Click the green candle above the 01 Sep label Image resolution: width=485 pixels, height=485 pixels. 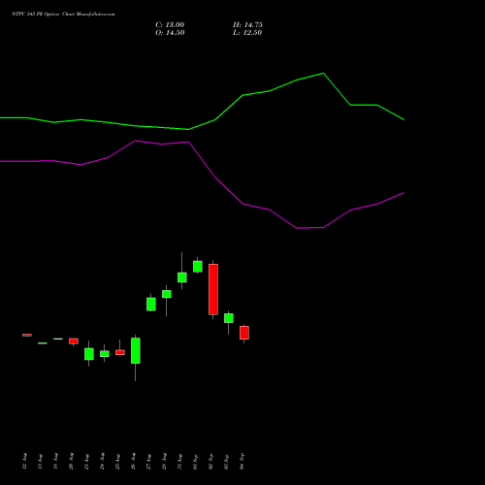[198, 267]
